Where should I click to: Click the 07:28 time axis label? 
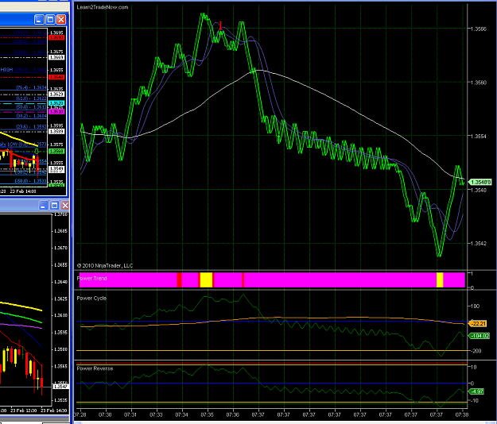[x=80, y=414]
